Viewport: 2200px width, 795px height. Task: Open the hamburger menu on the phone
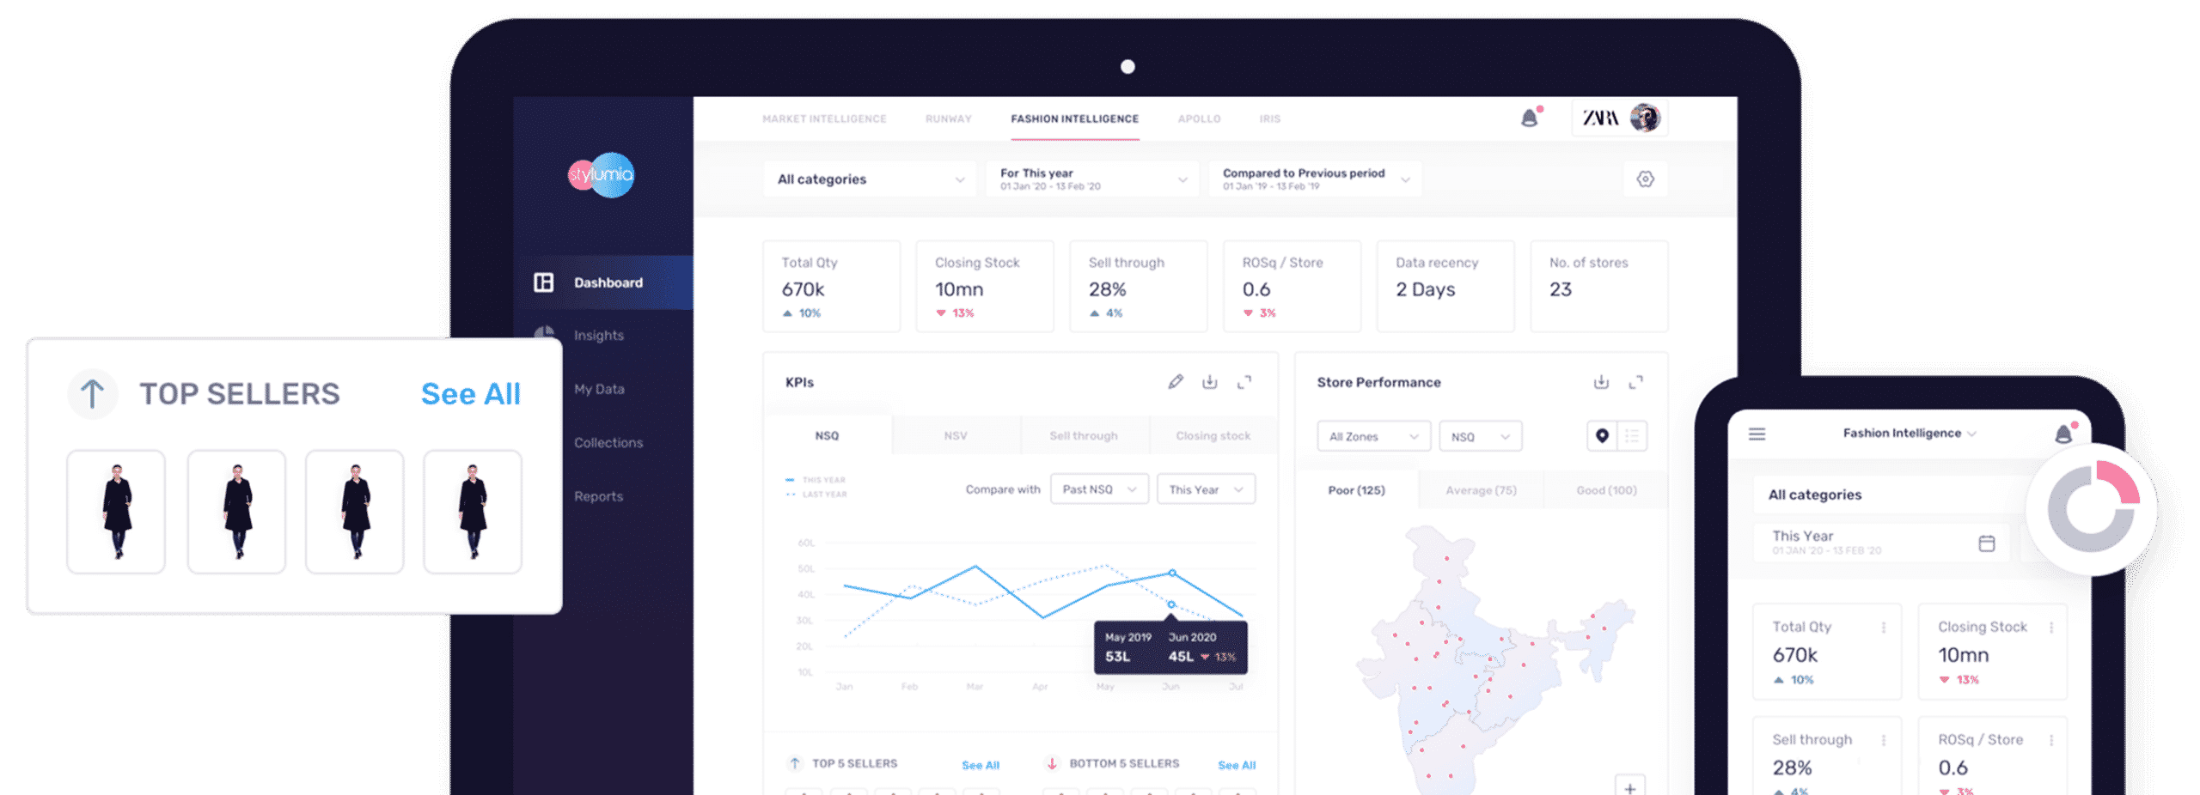pyautogui.click(x=1757, y=434)
